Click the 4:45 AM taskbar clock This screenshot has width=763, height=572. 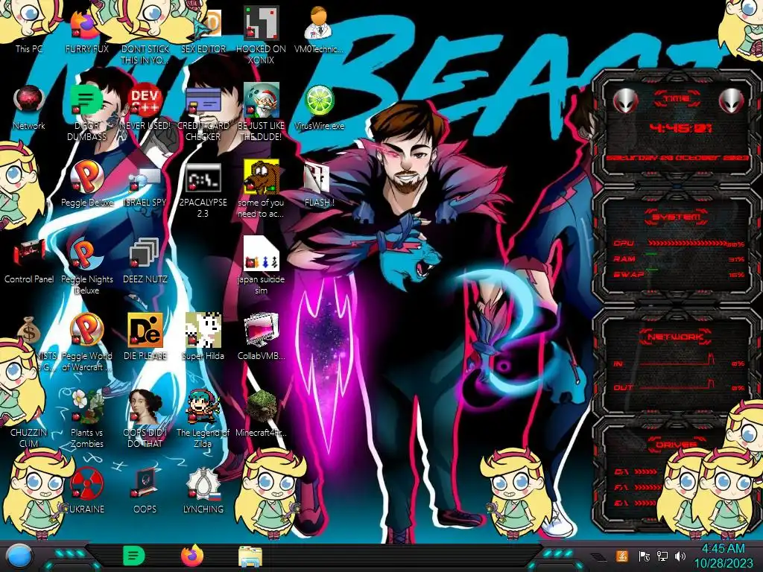tap(723, 556)
